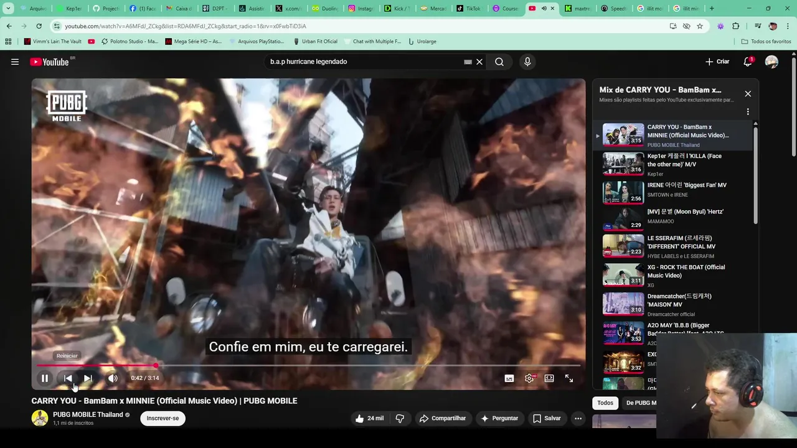The height and width of the screenshot is (448, 797).
Task: Open more actions three-dot menu below video
Action: (x=578, y=418)
